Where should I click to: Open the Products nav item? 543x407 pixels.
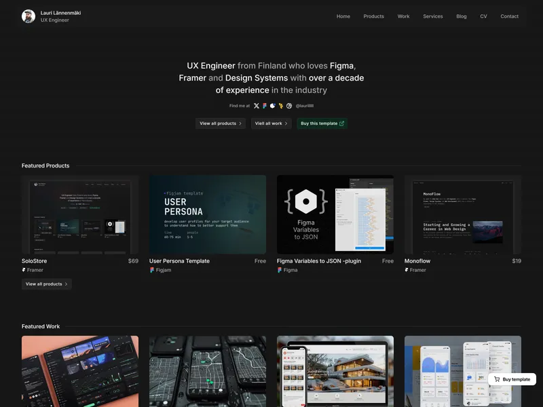[x=374, y=16]
